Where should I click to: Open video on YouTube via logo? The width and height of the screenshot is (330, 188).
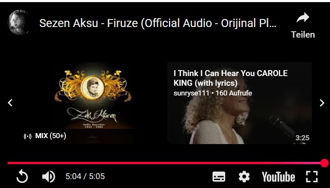(278, 177)
